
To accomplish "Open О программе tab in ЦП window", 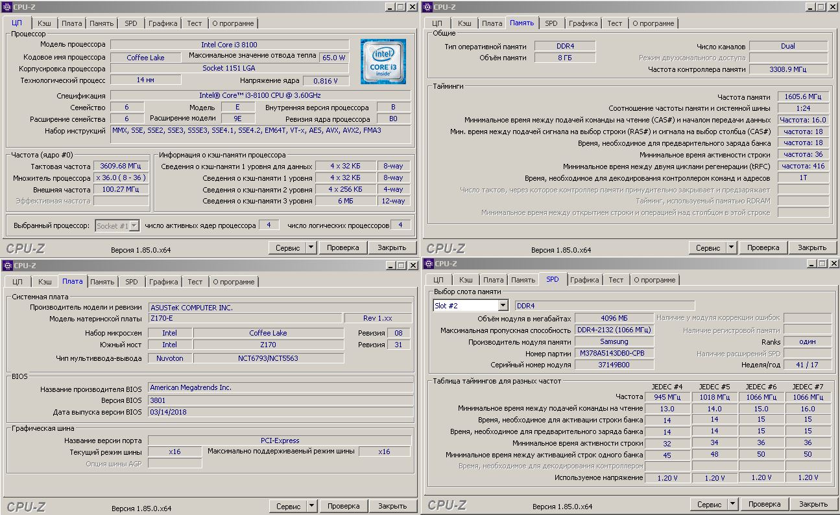I will pyautogui.click(x=233, y=23).
